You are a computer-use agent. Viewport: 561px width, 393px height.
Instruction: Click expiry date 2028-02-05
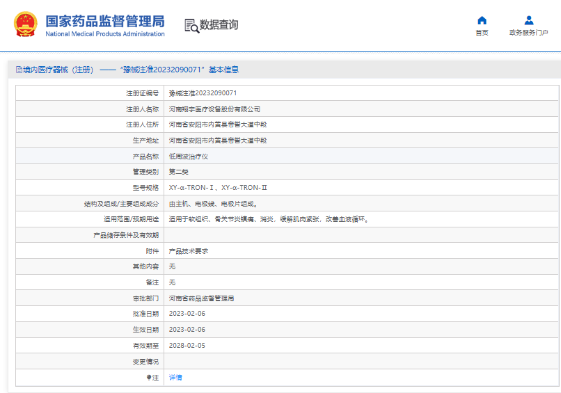(187, 346)
